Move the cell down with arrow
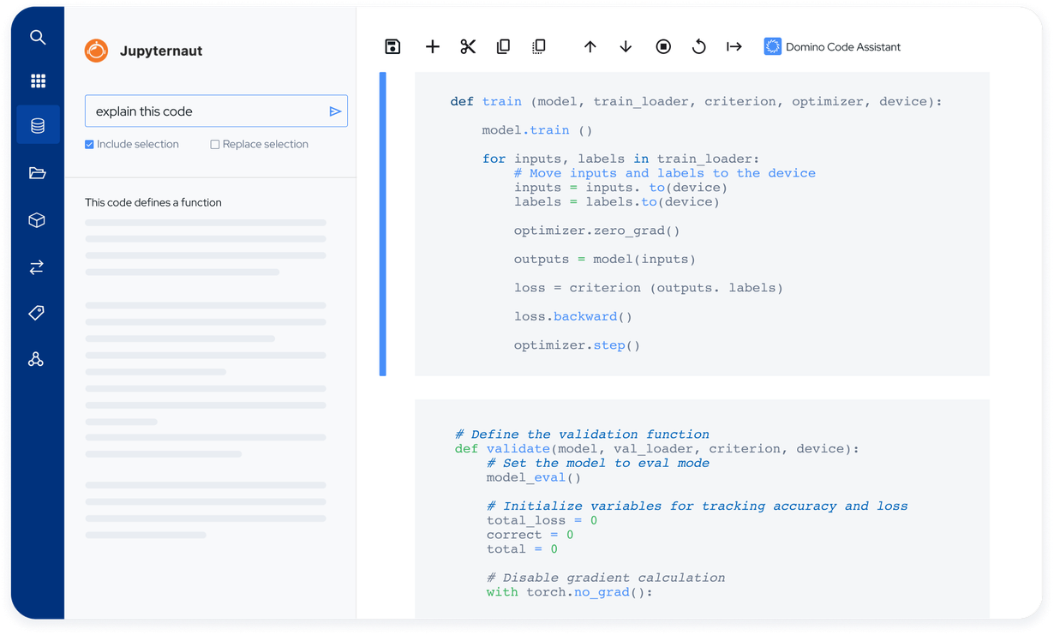The width and height of the screenshot is (1054, 635). click(626, 46)
